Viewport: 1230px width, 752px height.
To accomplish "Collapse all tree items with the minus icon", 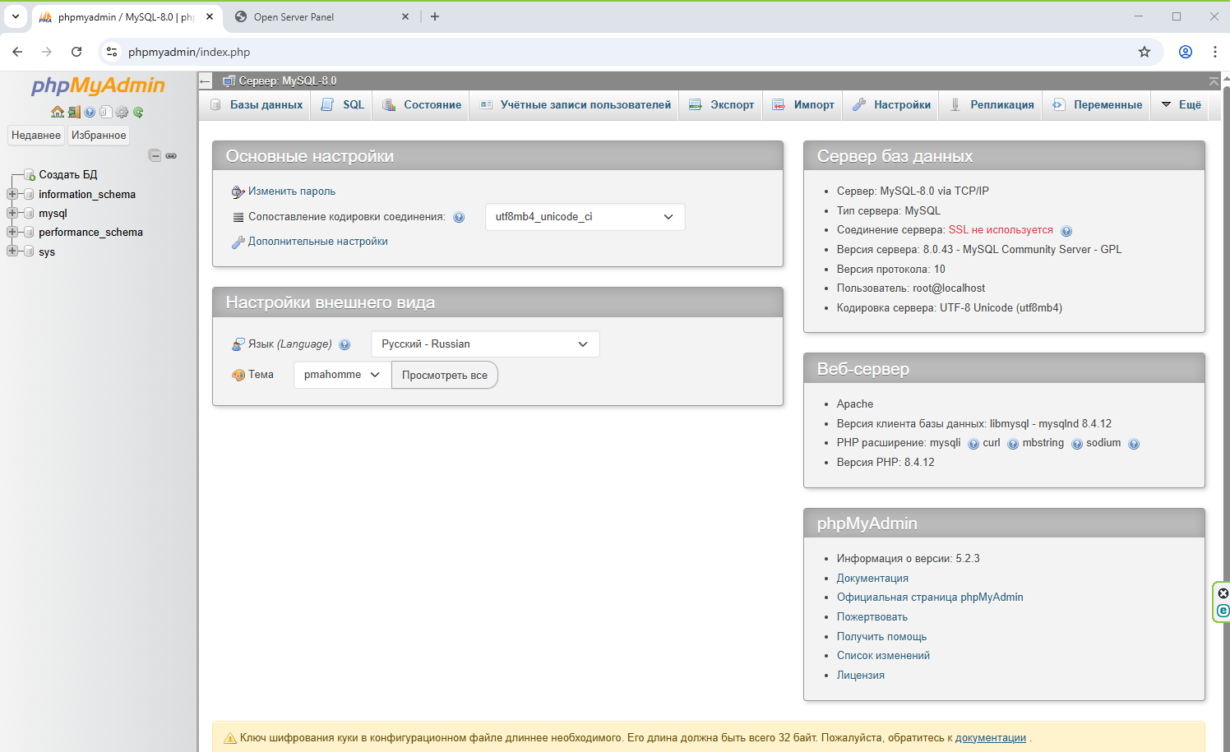I will 155,155.
